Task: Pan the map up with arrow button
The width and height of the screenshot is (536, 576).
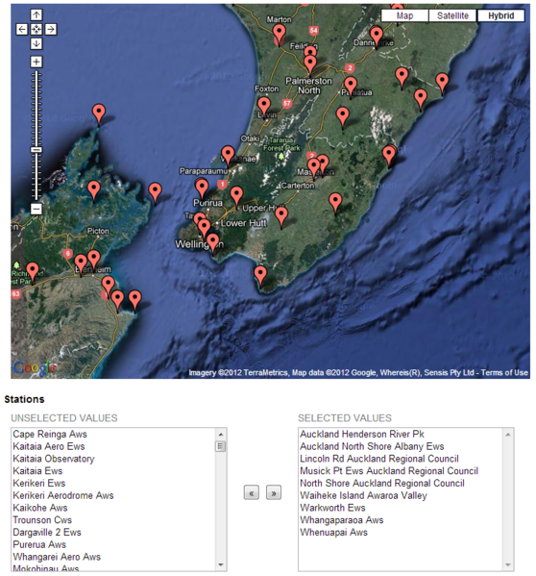Action: 36,15
